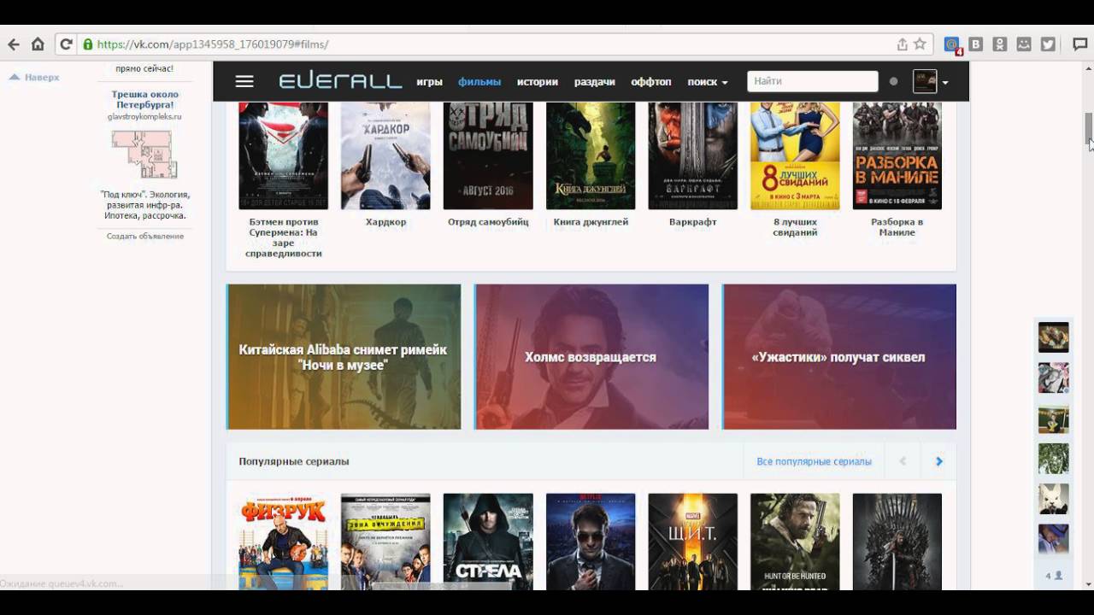
Task: Open the Ужастики получат сиквел news card
Action: coord(839,357)
